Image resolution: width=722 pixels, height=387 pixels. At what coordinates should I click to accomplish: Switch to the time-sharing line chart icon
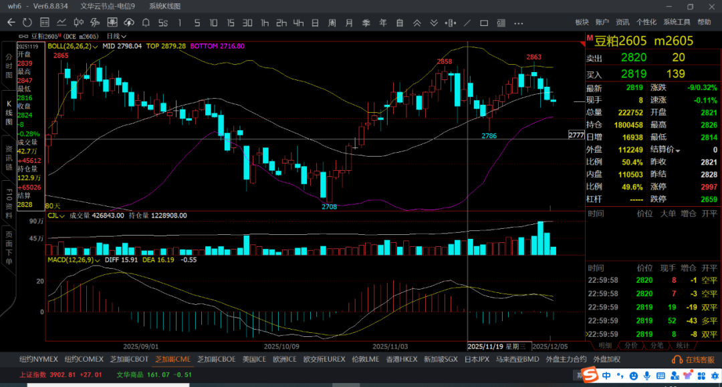62,23
